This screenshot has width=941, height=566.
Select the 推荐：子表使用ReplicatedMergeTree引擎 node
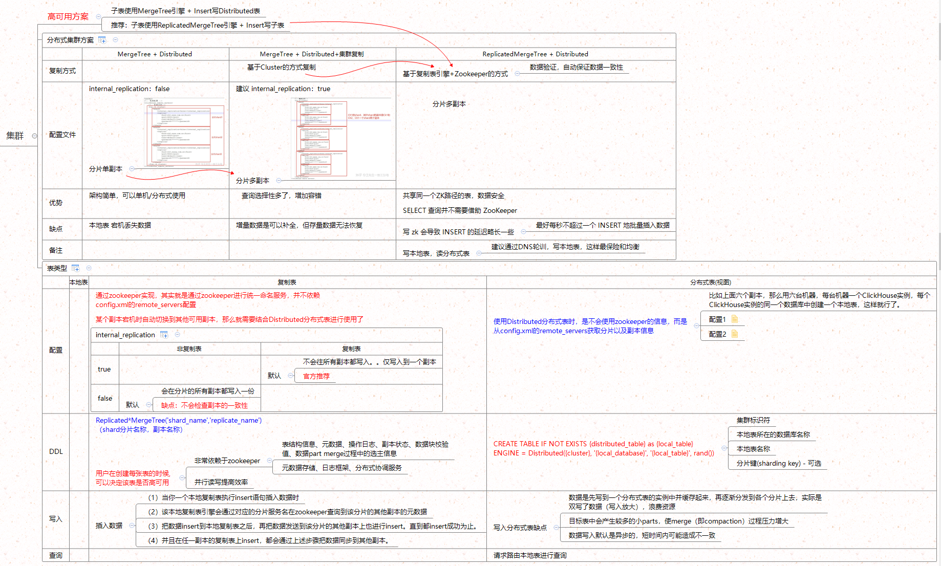point(198,25)
